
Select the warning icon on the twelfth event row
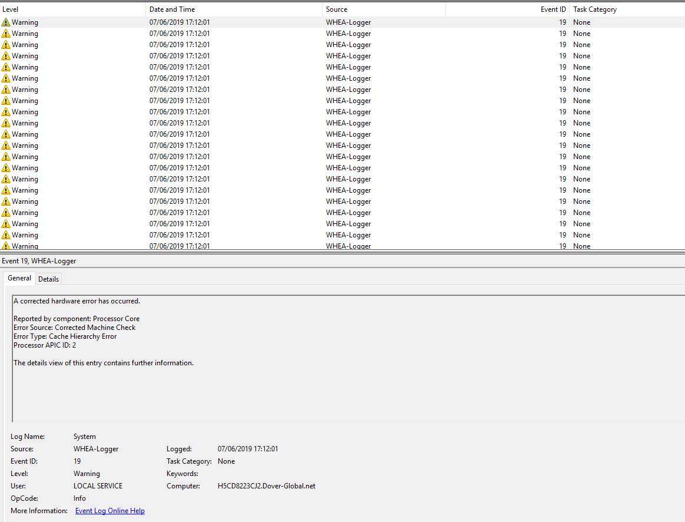pos(5,145)
